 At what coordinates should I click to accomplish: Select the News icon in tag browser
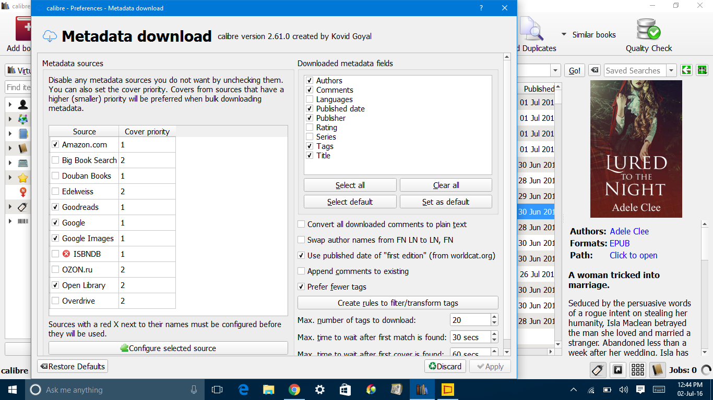22,192
